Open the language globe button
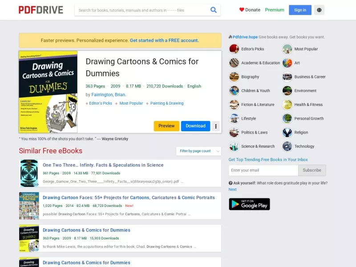 319,10
